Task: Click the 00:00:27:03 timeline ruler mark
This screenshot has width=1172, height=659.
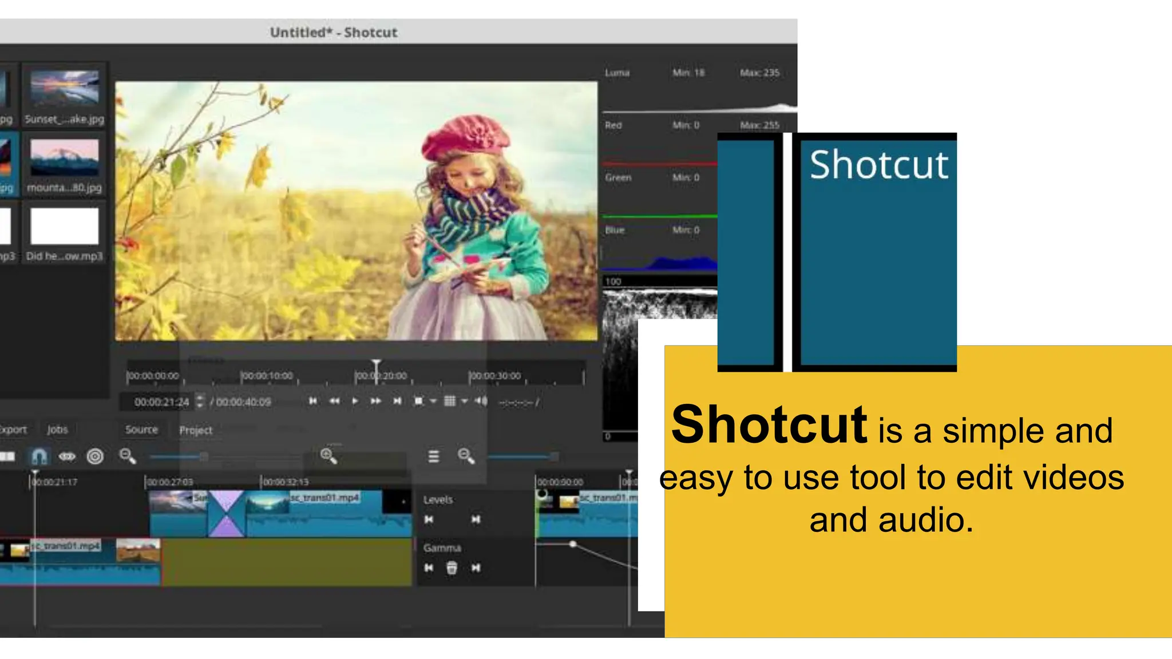Action: 169,482
